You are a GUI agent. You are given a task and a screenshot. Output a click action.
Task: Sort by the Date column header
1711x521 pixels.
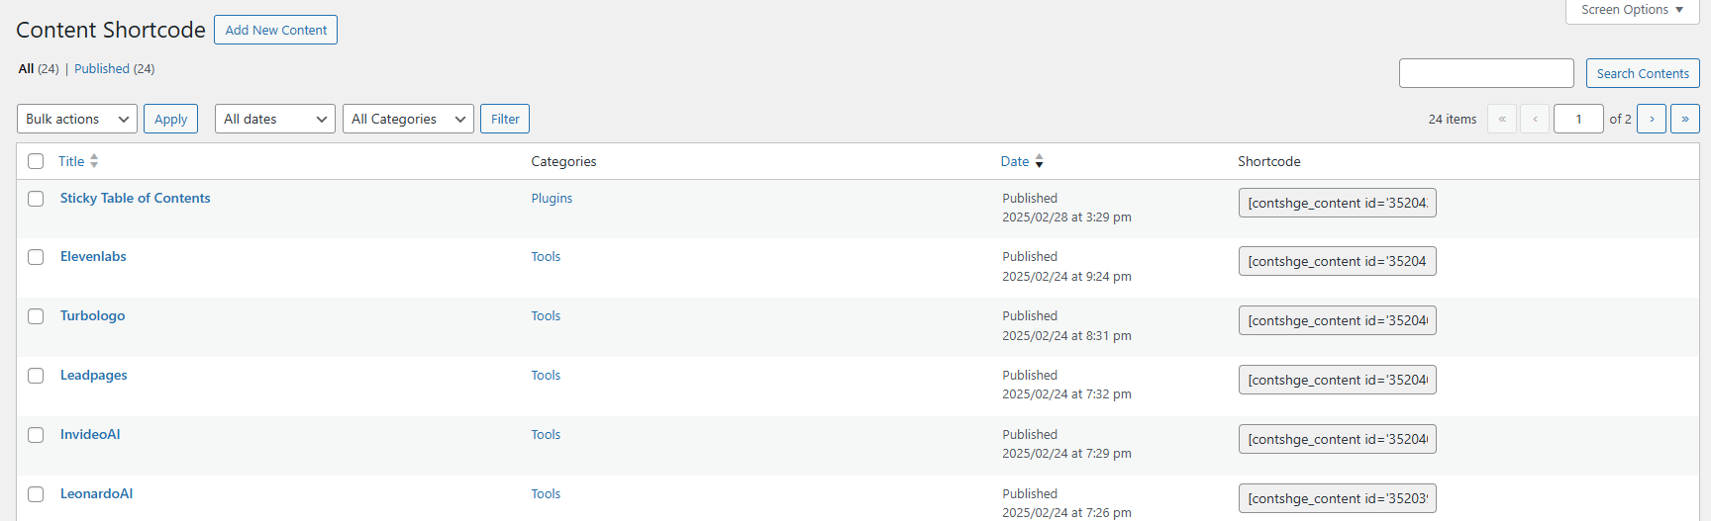coord(1015,161)
